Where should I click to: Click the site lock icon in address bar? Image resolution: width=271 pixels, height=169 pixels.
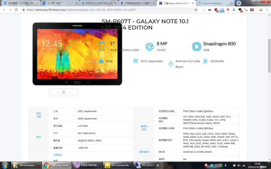(24, 10)
